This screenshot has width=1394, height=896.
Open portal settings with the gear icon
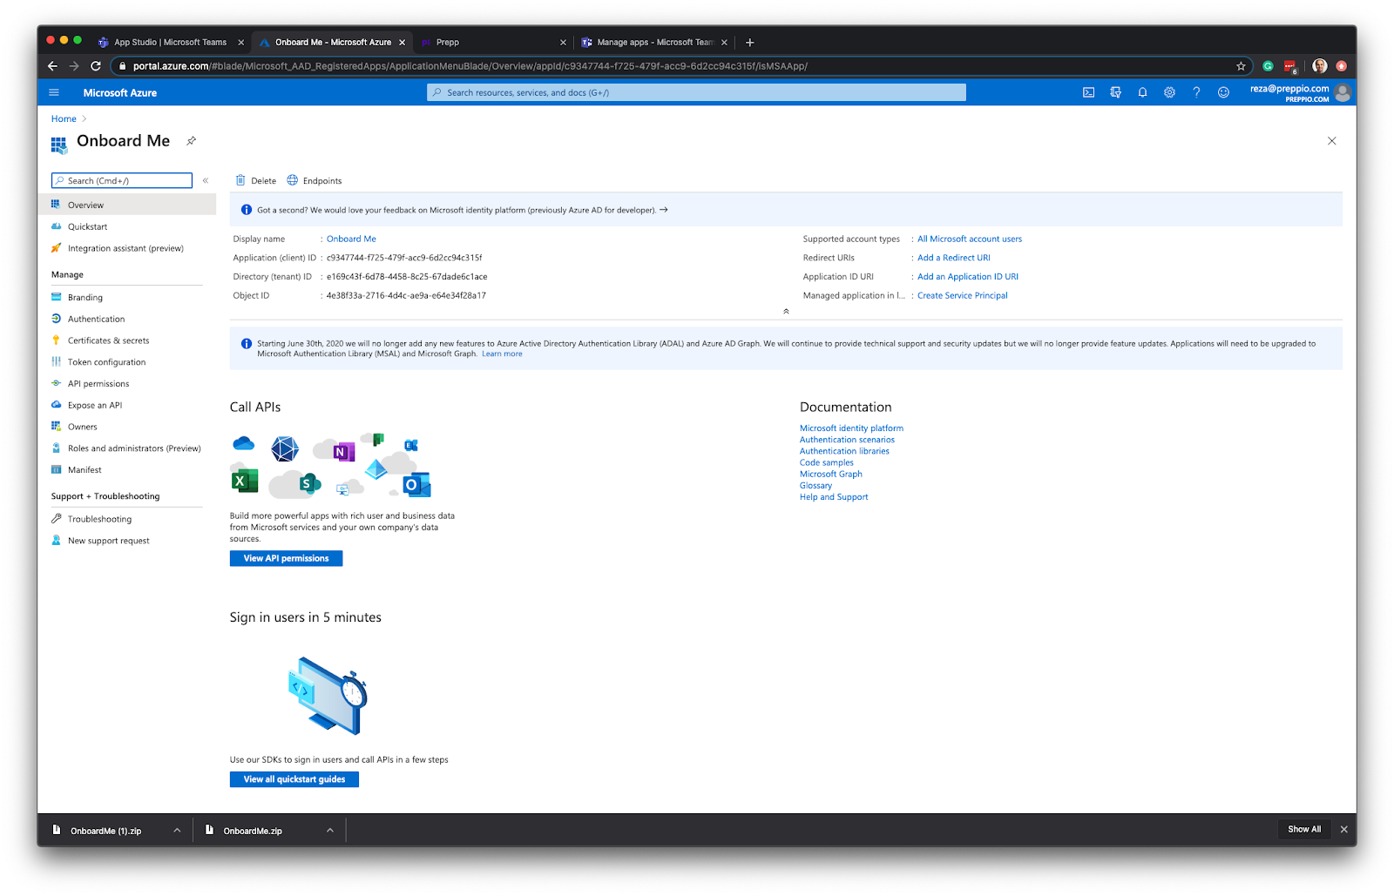(1169, 91)
